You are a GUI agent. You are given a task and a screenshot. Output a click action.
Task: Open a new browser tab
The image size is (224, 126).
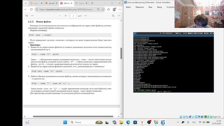pos(92,3)
